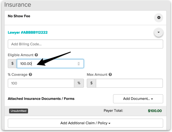Click the empty Max Amount input field
The width and height of the screenshot is (172, 132).
click(129, 83)
